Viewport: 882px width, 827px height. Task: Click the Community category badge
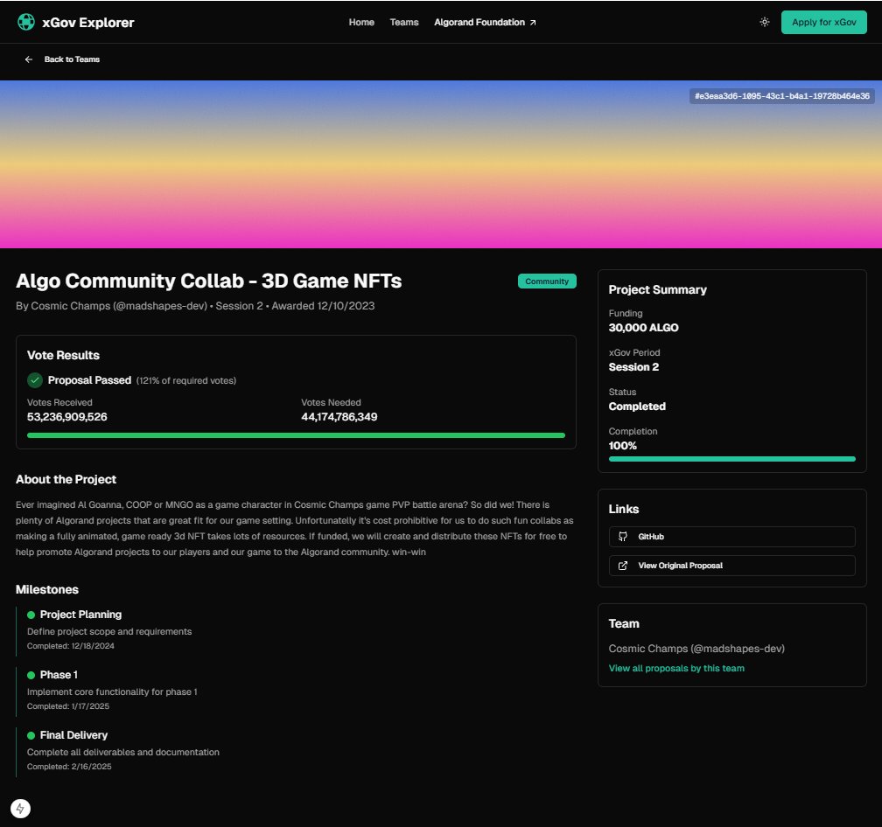547,281
